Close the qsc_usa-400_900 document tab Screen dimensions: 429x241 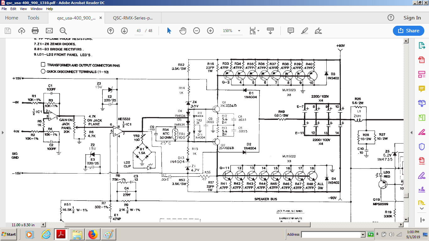(x=100, y=18)
